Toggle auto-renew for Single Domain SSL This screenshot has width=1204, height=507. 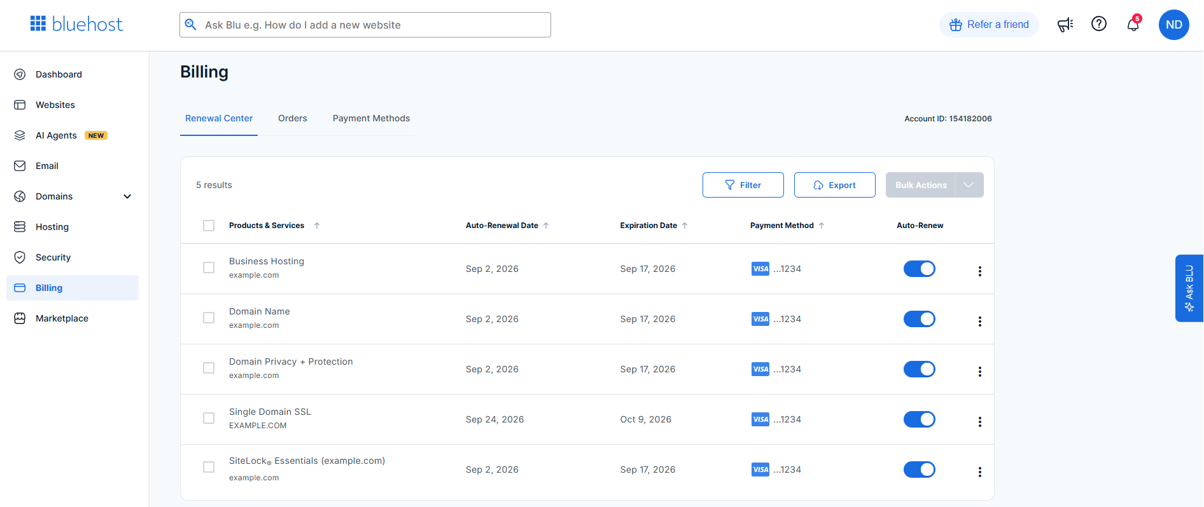tap(920, 419)
